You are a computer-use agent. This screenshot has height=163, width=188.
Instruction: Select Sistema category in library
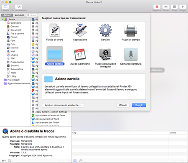(x=15, y=65)
